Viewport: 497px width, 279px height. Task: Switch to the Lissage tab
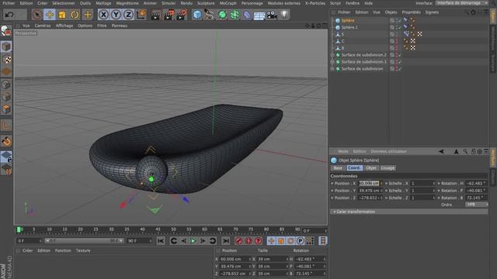click(388, 168)
